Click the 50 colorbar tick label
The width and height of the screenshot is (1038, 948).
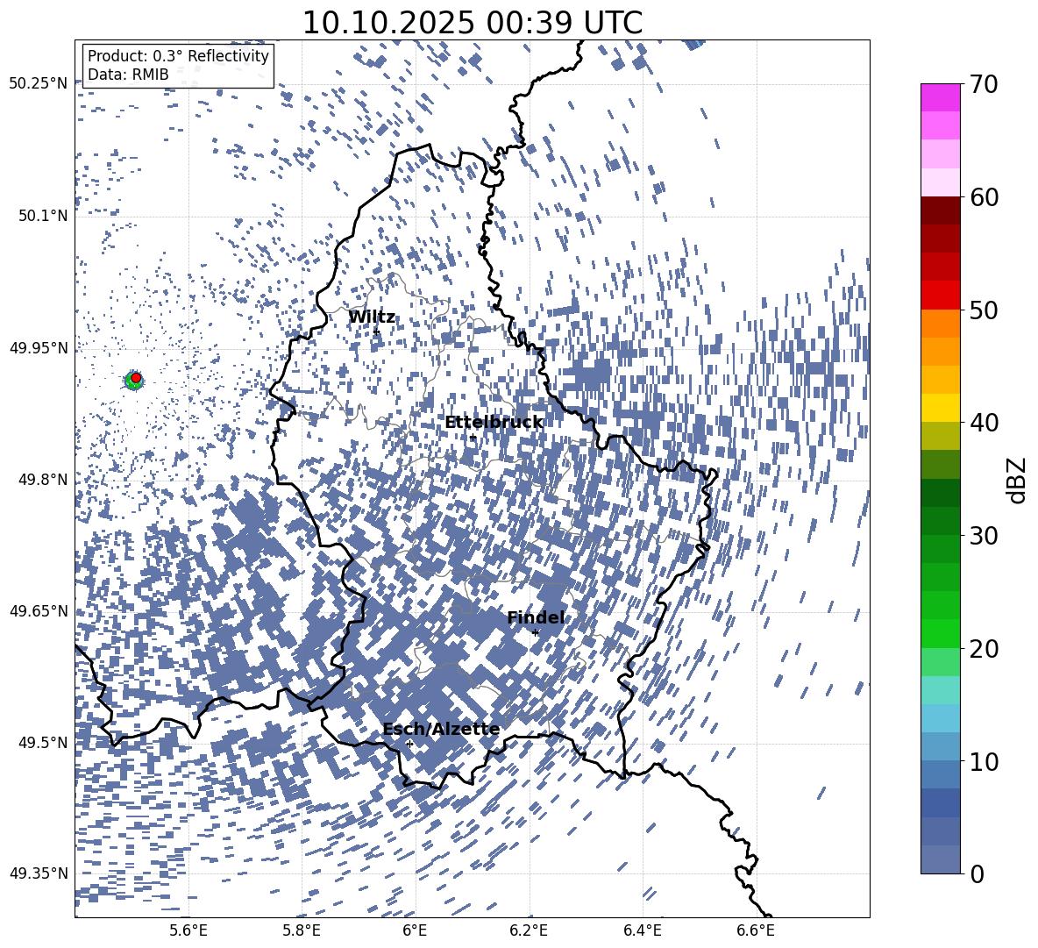[x=984, y=310]
